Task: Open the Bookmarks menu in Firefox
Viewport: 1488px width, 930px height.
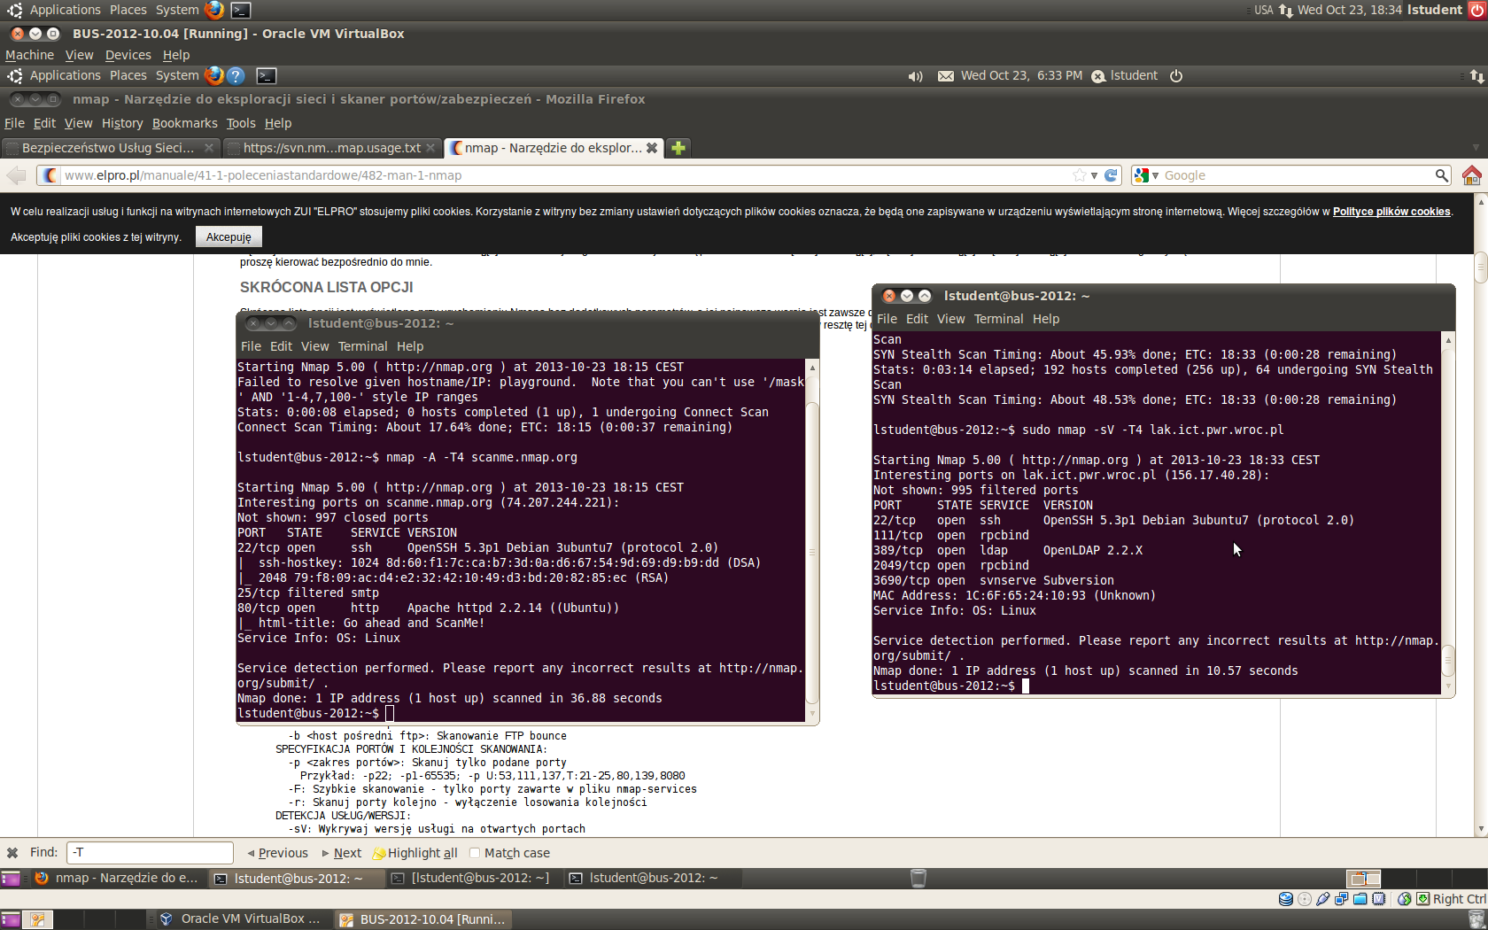Action: click(184, 123)
